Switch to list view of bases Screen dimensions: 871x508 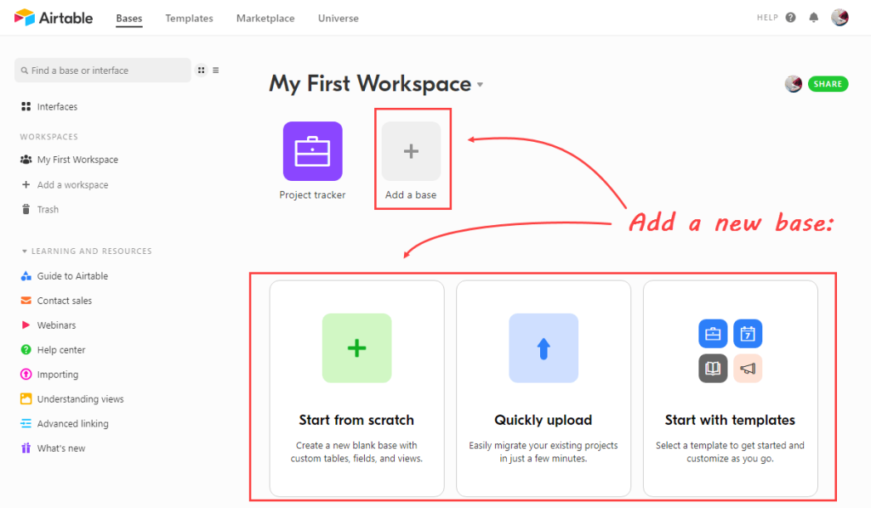215,71
